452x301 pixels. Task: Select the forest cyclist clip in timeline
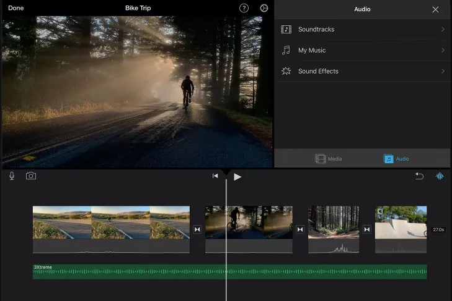(x=249, y=229)
